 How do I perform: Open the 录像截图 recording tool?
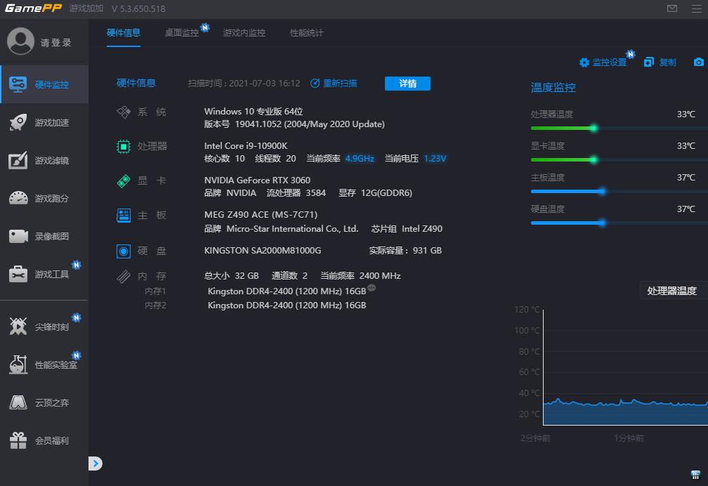[x=44, y=236]
